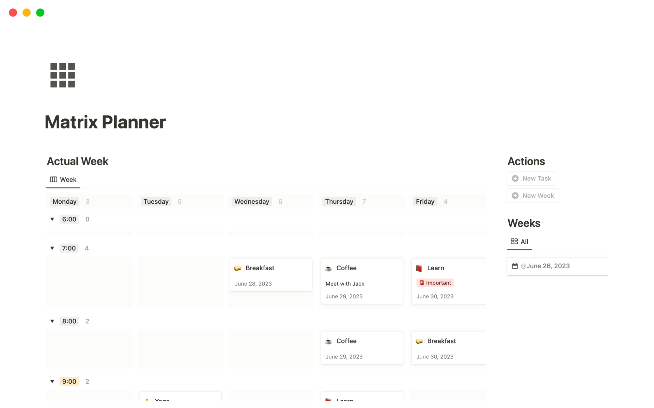Click the toast icon on Wednesday Breakfast card
Viewport: 654px width, 408px height.
point(238,268)
